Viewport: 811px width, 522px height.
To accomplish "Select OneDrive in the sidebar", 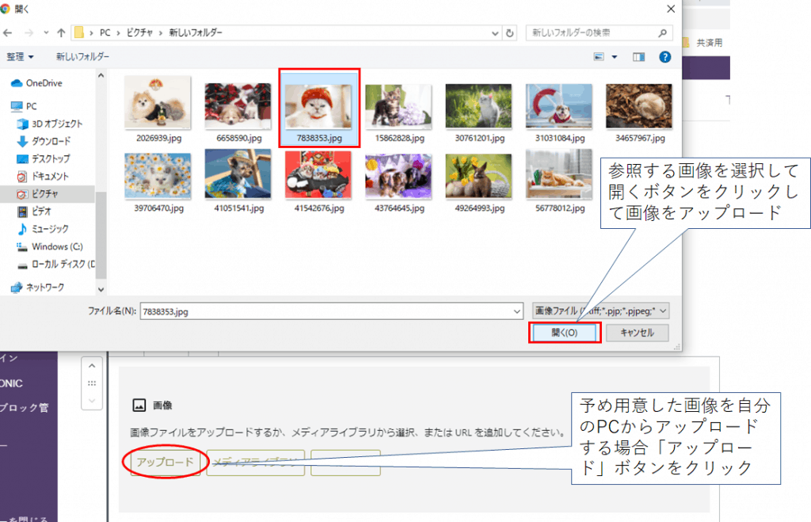I will 44,83.
